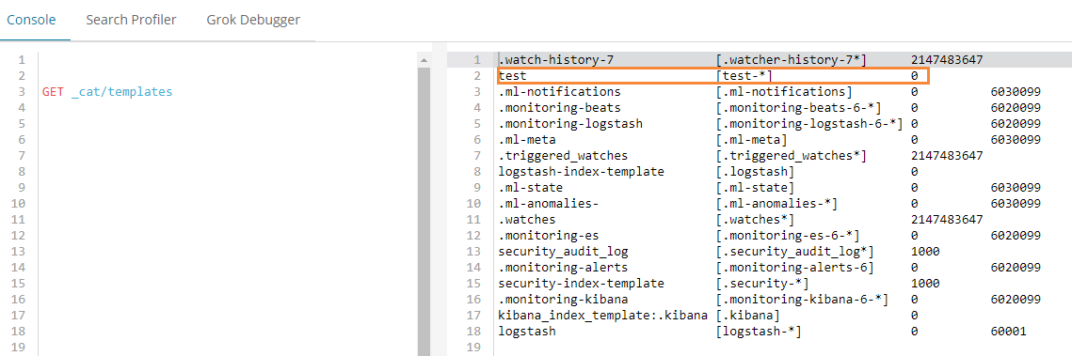1072x356 pixels.
Task: Click the editor scrollbar up arrow
Action: tap(424, 60)
